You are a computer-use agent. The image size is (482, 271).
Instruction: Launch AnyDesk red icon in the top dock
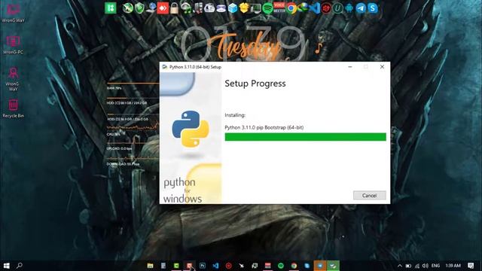tap(163, 8)
